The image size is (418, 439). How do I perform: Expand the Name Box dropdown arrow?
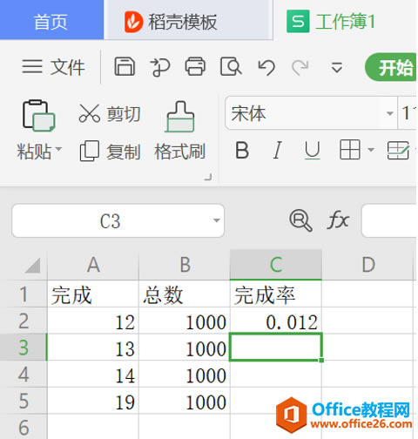(216, 220)
